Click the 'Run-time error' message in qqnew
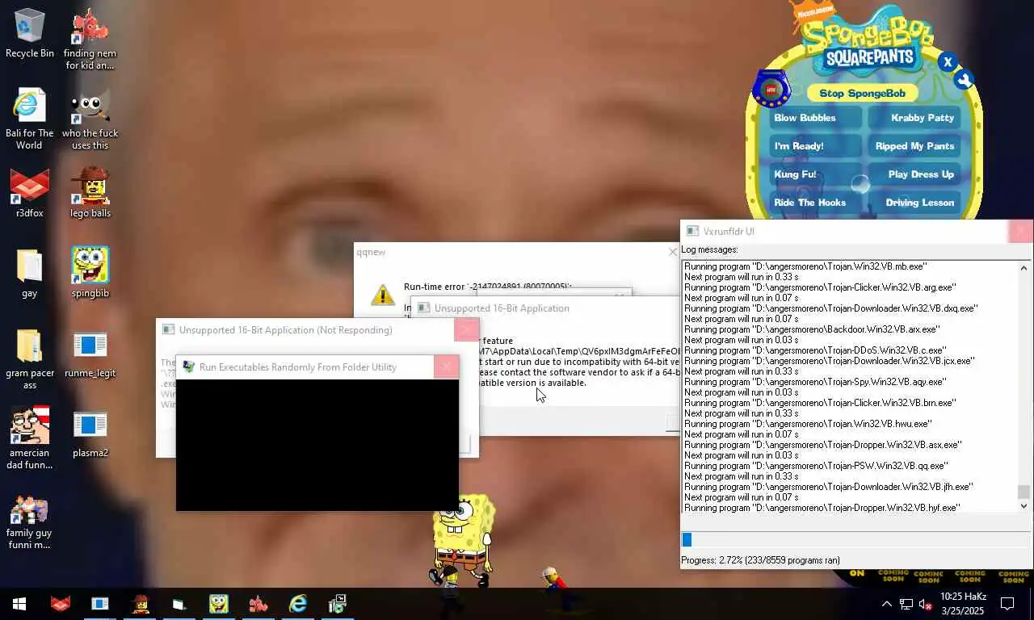This screenshot has width=1034, height=620. [x=488, y=287]
